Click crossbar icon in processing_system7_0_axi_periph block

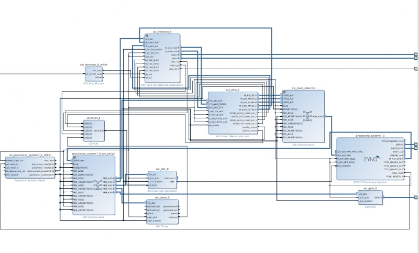[x=98, y=185]
